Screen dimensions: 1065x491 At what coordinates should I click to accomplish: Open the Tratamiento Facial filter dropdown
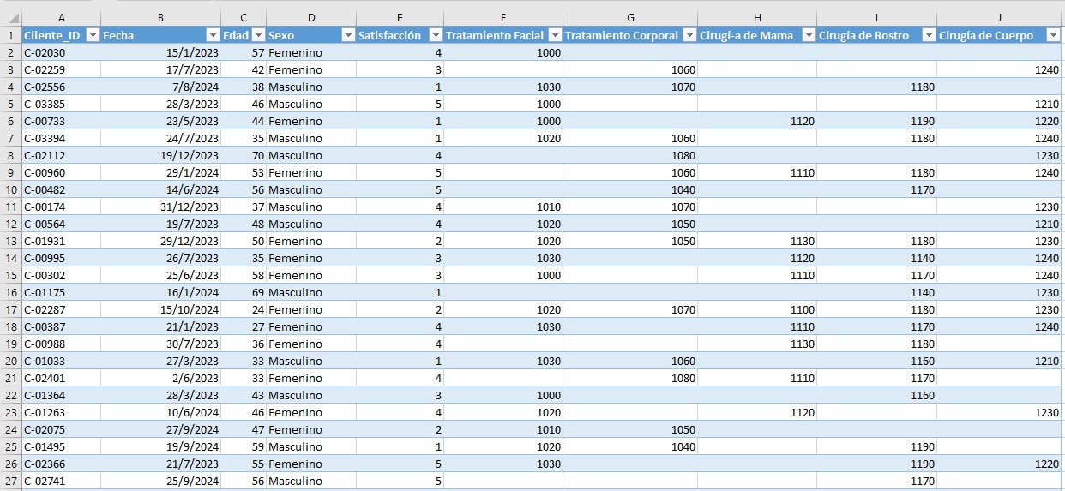pos(555,35)
